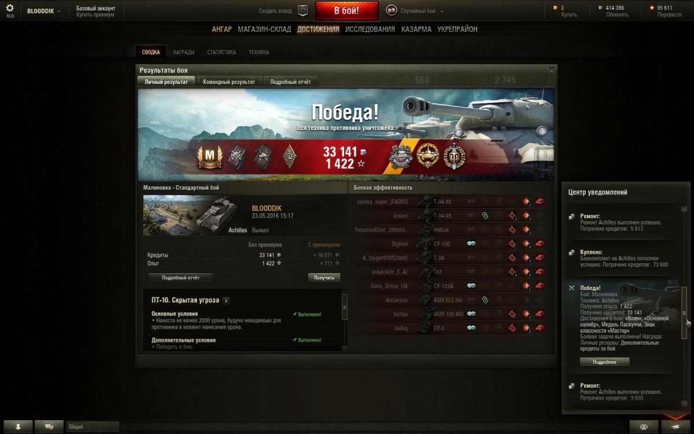Select the НАГРАДЫ tab
The height and width of the screenshot is (434, 694).
tap(184, 52)
